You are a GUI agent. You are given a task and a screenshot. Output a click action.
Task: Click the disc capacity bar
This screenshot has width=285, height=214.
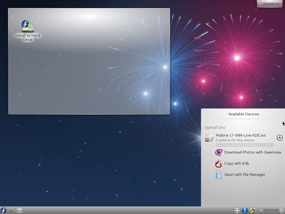245,145
